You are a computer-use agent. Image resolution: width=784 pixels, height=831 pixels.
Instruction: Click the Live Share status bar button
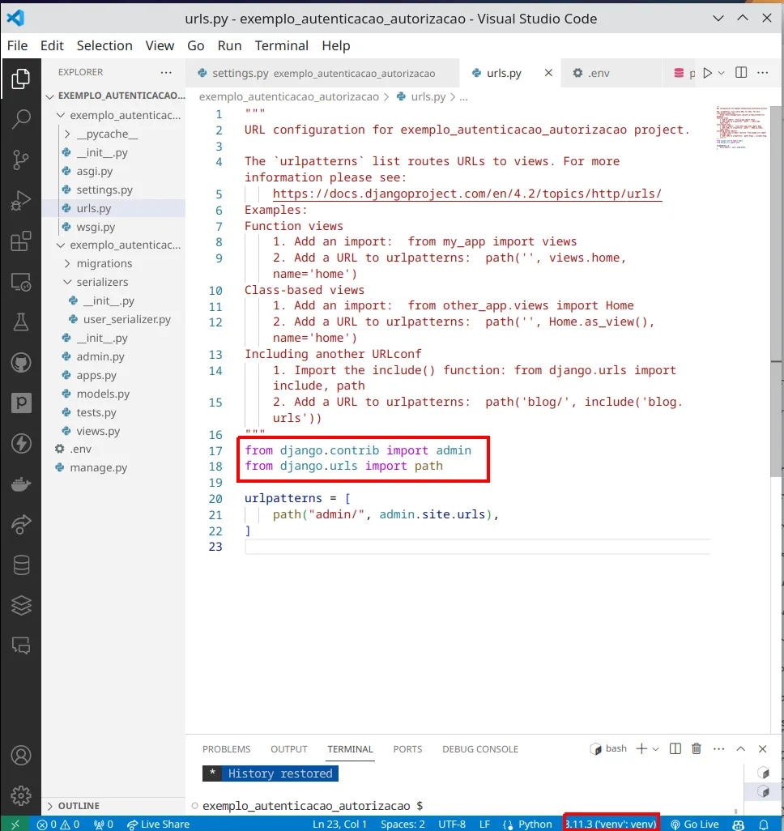(x=158, y=824)
